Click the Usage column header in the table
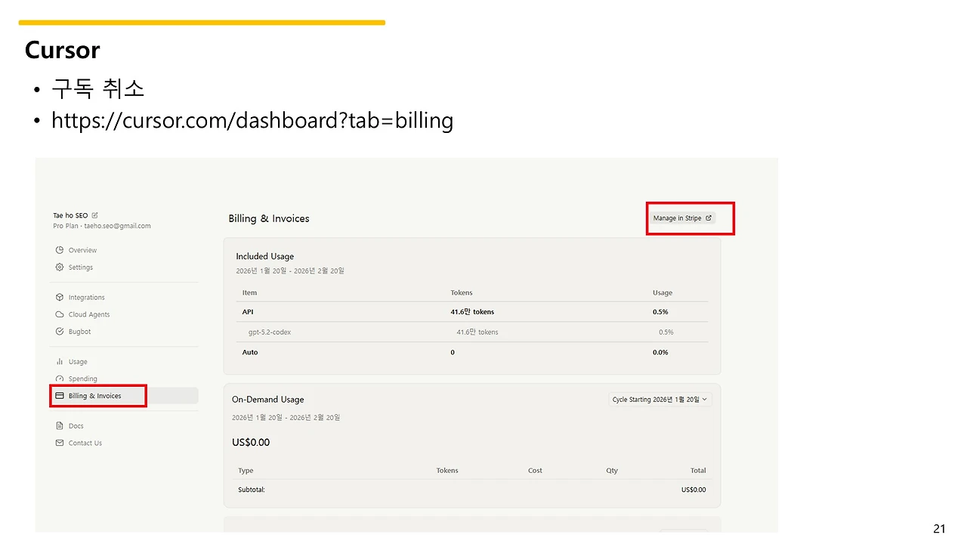Image resolution: width=967 pixels, height=544 pixels. click(663, 292)
